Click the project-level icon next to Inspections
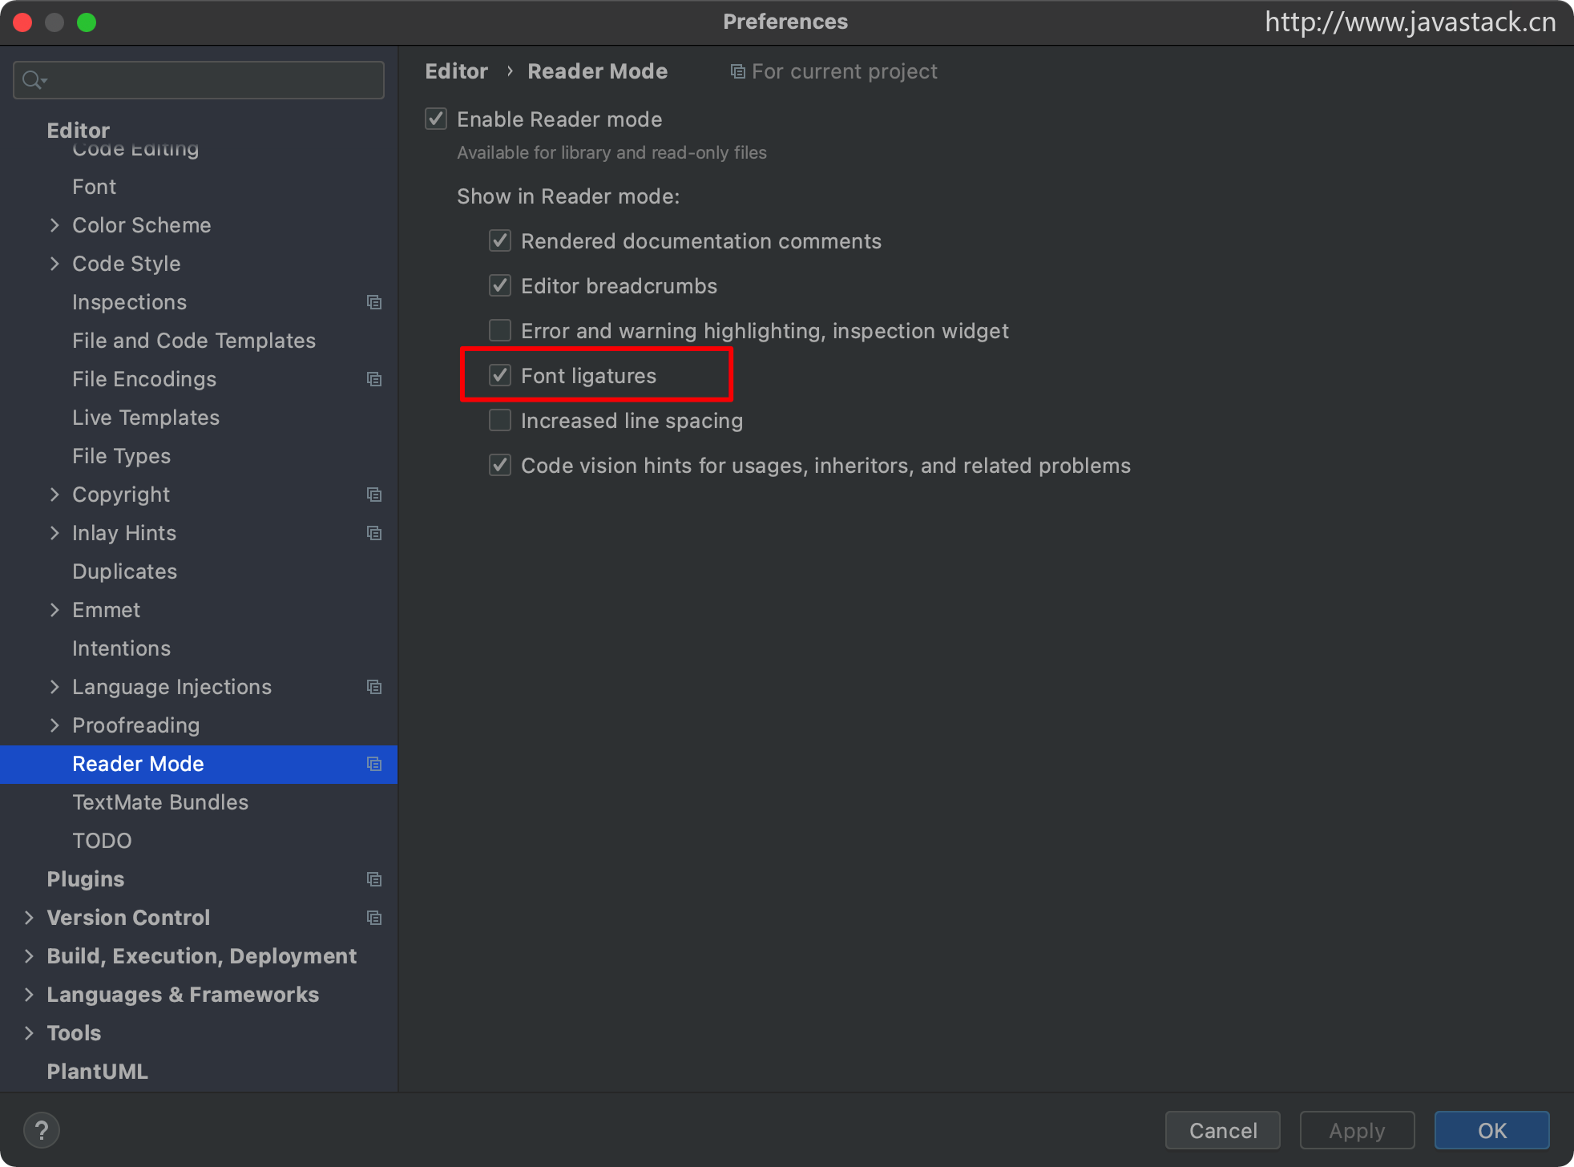Image resolution: width=1574 pixels, height=1167 pixels. pyautogui.click(x=373, y=302)
